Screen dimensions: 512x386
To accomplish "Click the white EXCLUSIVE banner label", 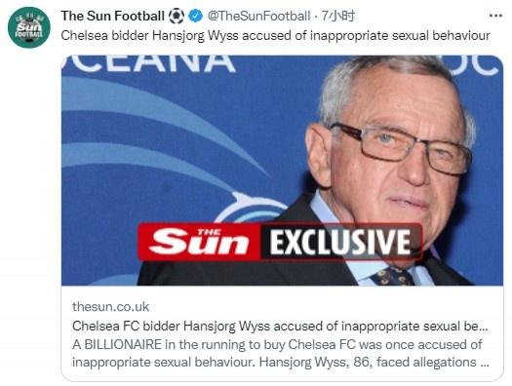I will (x=340, y=242).
